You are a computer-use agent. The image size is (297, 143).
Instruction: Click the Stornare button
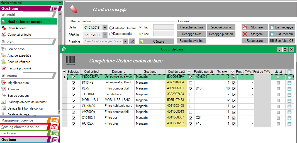pyautogui.click(x=255, y=27)
